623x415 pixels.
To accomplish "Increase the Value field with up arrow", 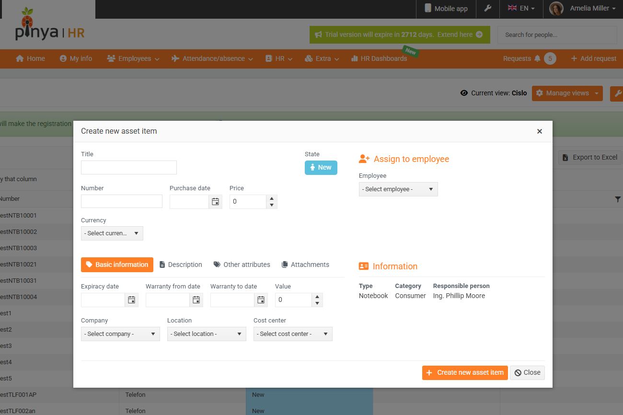I will coord(317,297).
